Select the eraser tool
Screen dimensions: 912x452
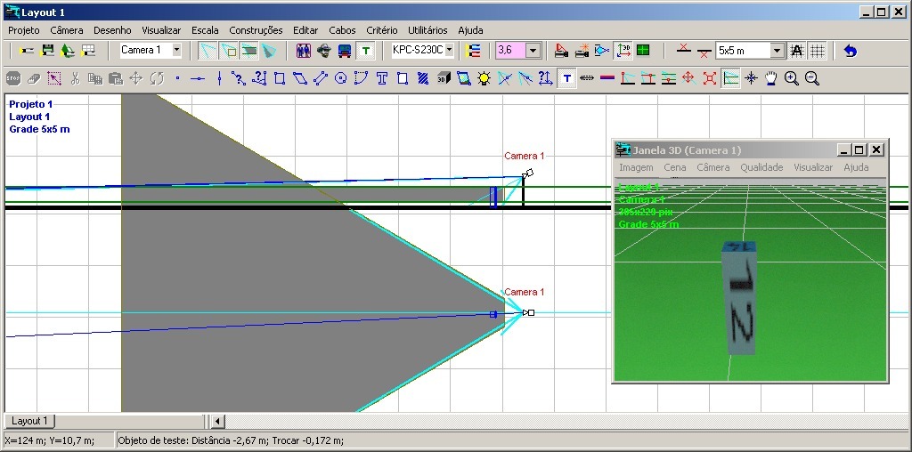click(x=34, y=78)
